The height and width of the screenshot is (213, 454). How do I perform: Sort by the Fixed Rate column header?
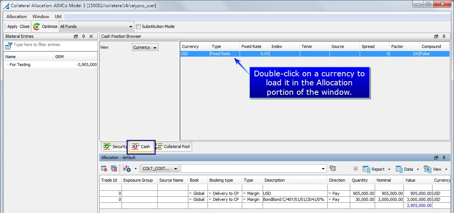pyautogui.click(x=255, y=46)
